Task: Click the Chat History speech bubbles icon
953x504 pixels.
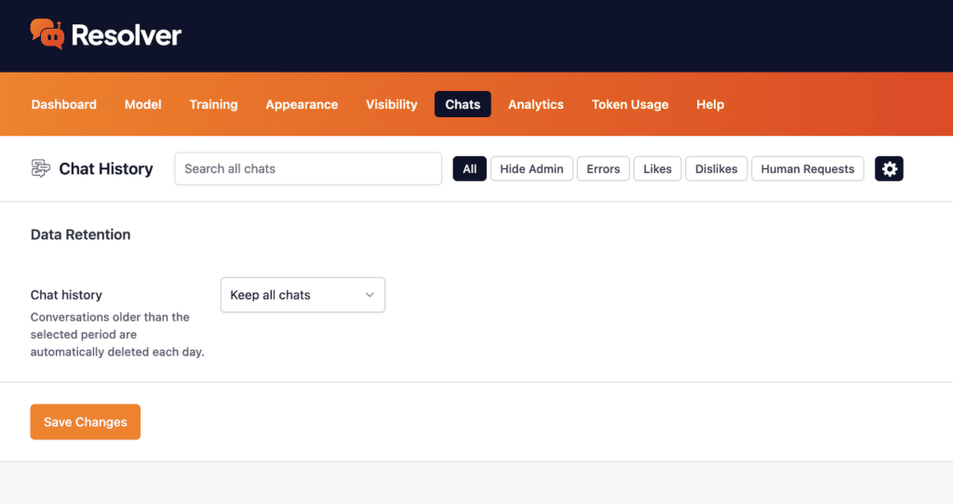Action: 41,168
